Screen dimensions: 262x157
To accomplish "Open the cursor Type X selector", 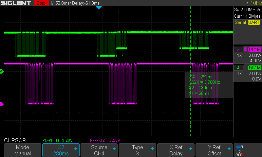I will (x=137, y=150).
